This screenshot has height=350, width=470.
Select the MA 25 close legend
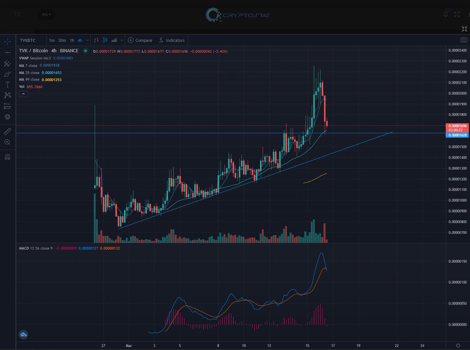coord(40,72)
